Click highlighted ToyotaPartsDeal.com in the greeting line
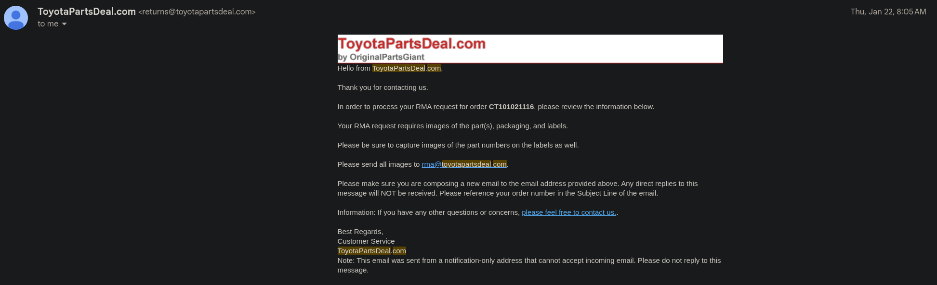The image size is (937, 285). [406, 68]
